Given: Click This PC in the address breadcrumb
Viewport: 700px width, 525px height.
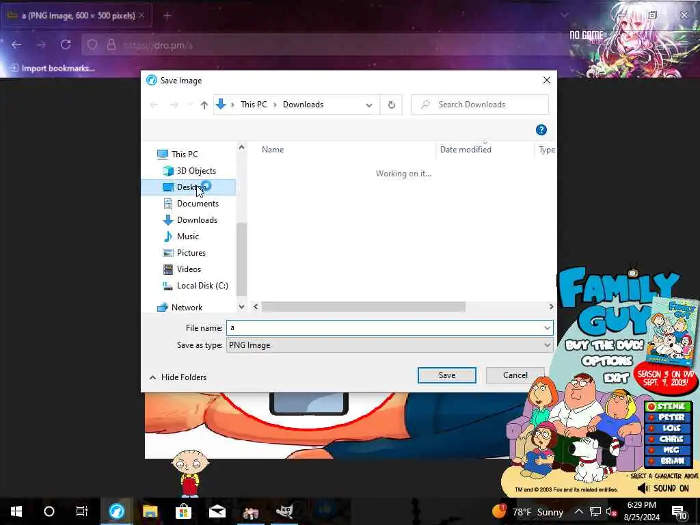Looking at the screenshot, I should (x=254, y=105).
